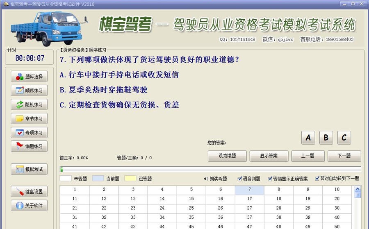Open 键盘设置 keyboard settings
The width and height of the screenshot is (369, 229).
(29, 191)
